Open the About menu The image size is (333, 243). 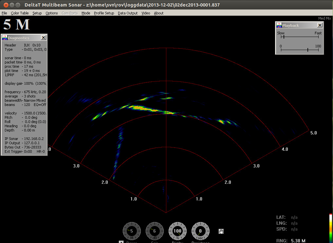pos(159,13)
